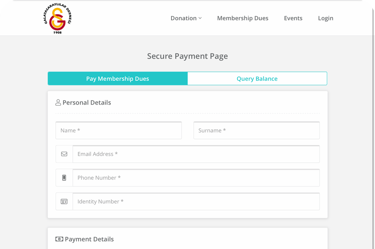This screenshot has height=249, width=375.
Task: Click the Payment Details section title
Action: coord(89,239)
